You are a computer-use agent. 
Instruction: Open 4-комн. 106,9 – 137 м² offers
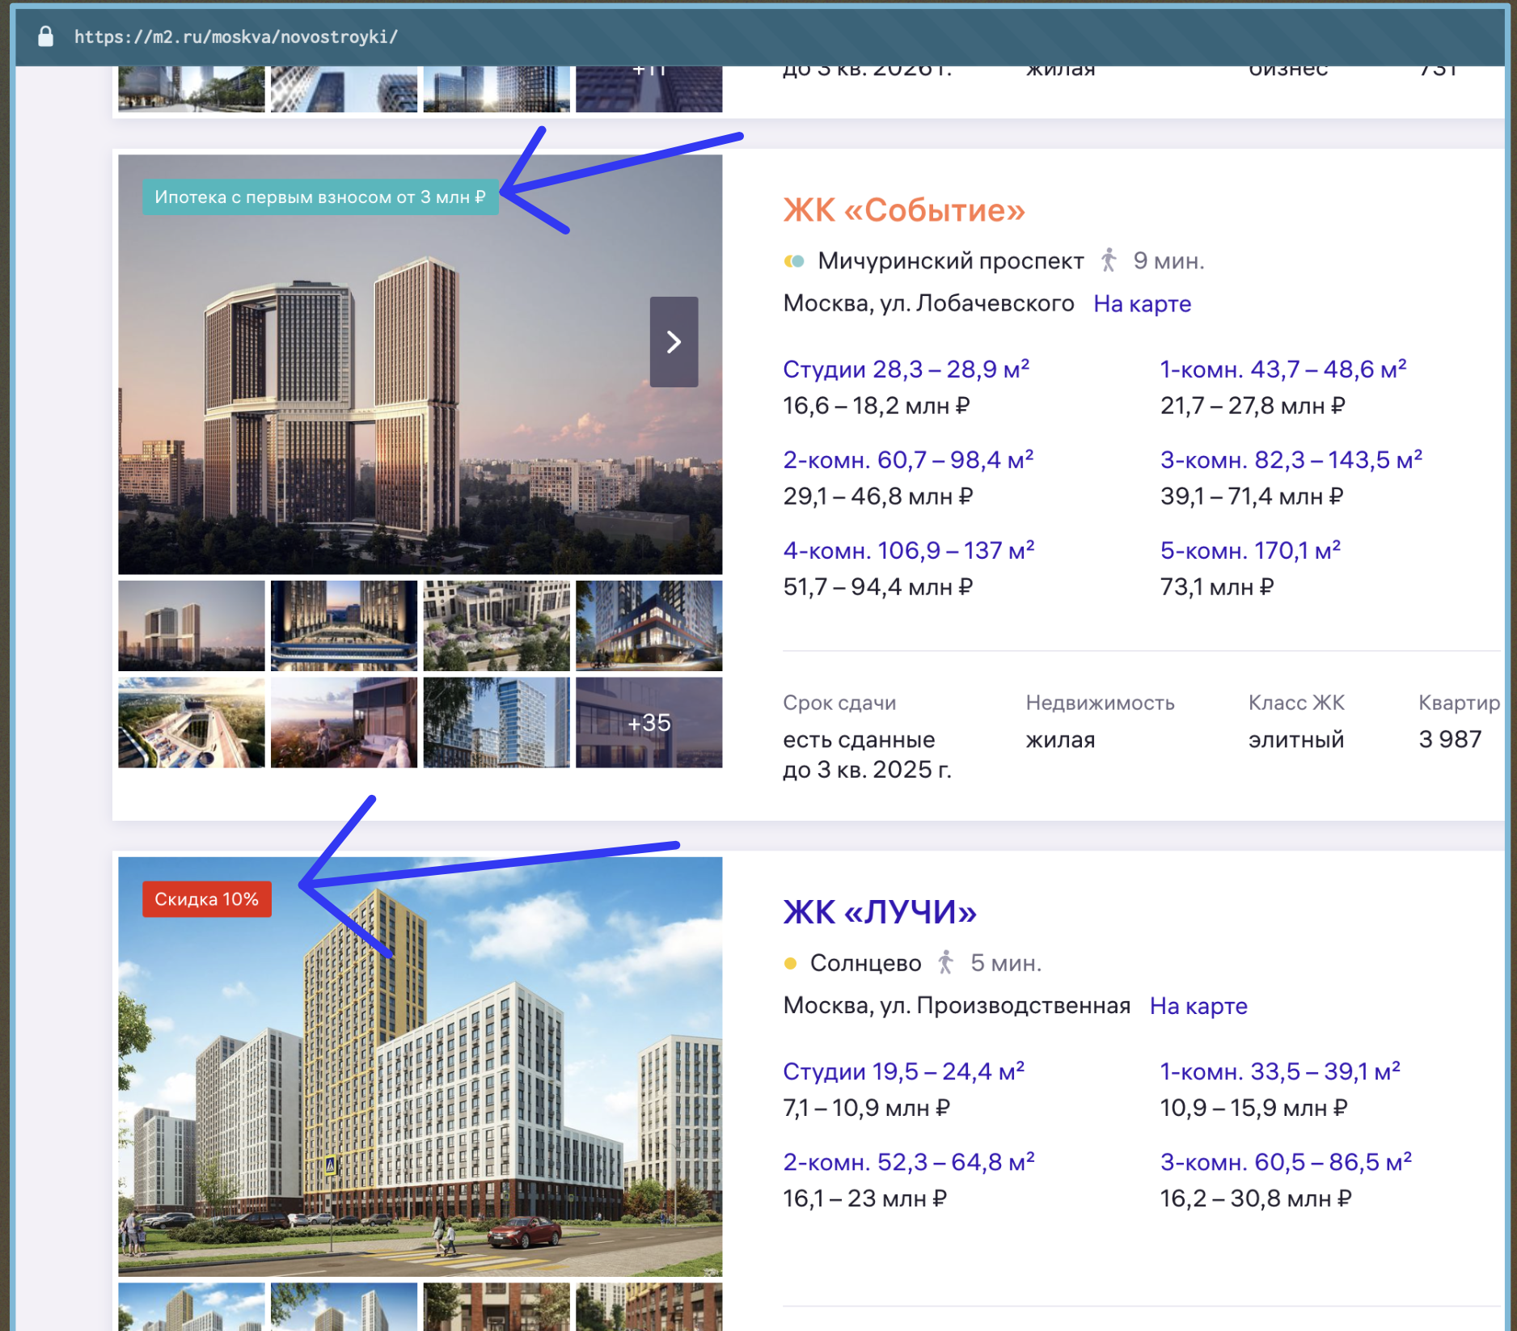(x=909, y=551)
